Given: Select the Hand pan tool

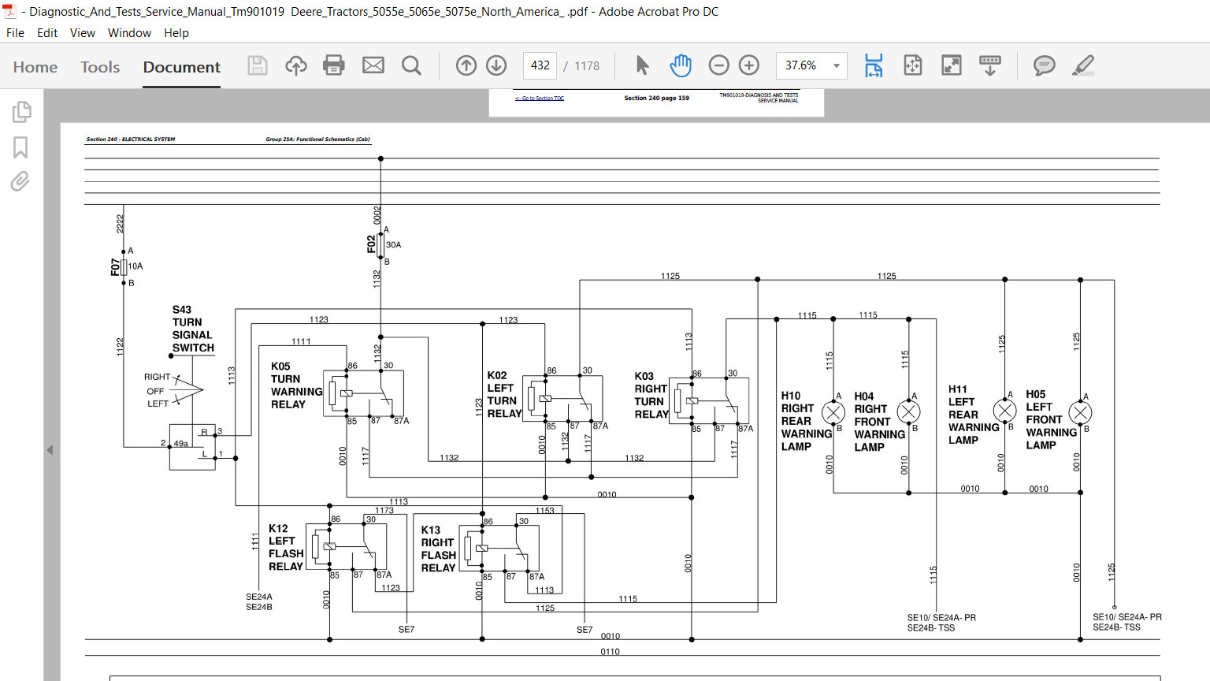Looking at the screenshot, I should click(681, 65).
